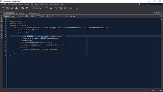Click the Profile Project icon

pos(76,8)
